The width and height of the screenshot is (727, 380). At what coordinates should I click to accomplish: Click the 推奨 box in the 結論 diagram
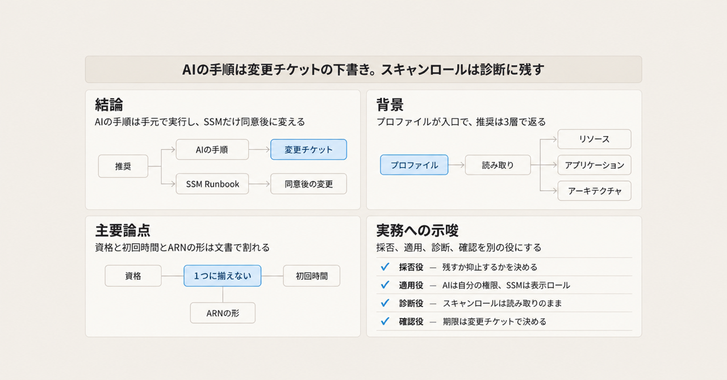[123, 167]
